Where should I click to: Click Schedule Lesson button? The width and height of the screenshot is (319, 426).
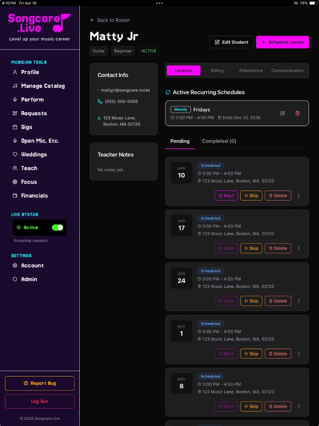[x=282, y=42]
